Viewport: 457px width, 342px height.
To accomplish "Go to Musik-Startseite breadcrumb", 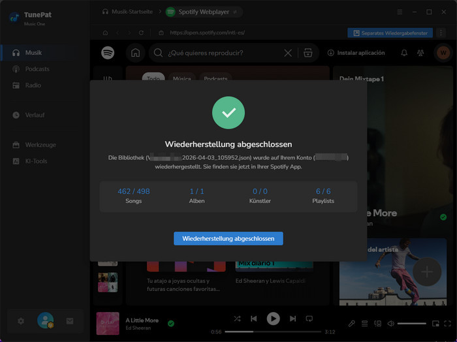I will pos(127,12).
